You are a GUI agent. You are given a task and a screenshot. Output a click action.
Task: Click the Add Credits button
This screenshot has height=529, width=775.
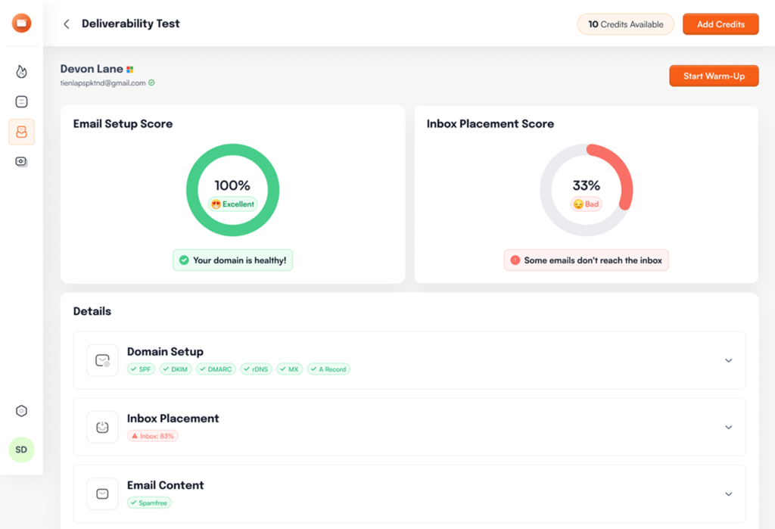point(720,24)
